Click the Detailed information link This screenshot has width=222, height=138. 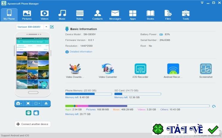click(81, 52)
